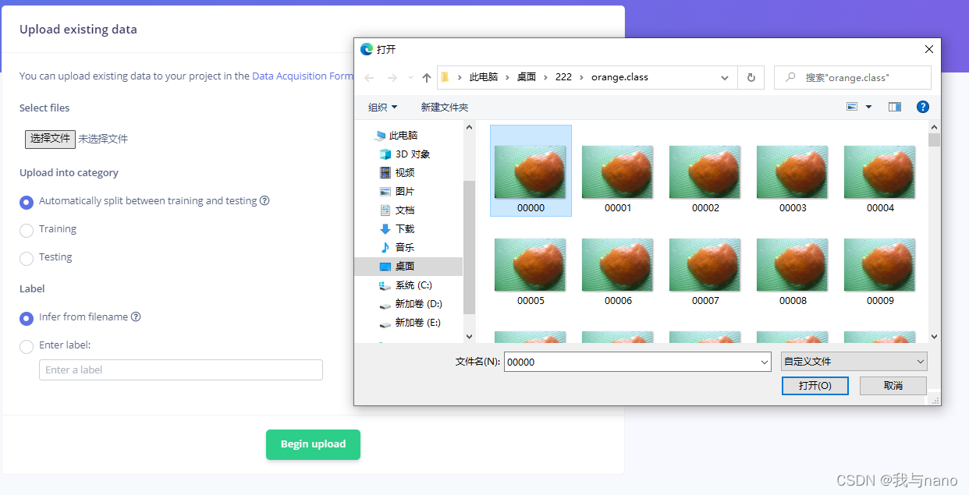Select the Enter label radio option

tap(26, 345)
